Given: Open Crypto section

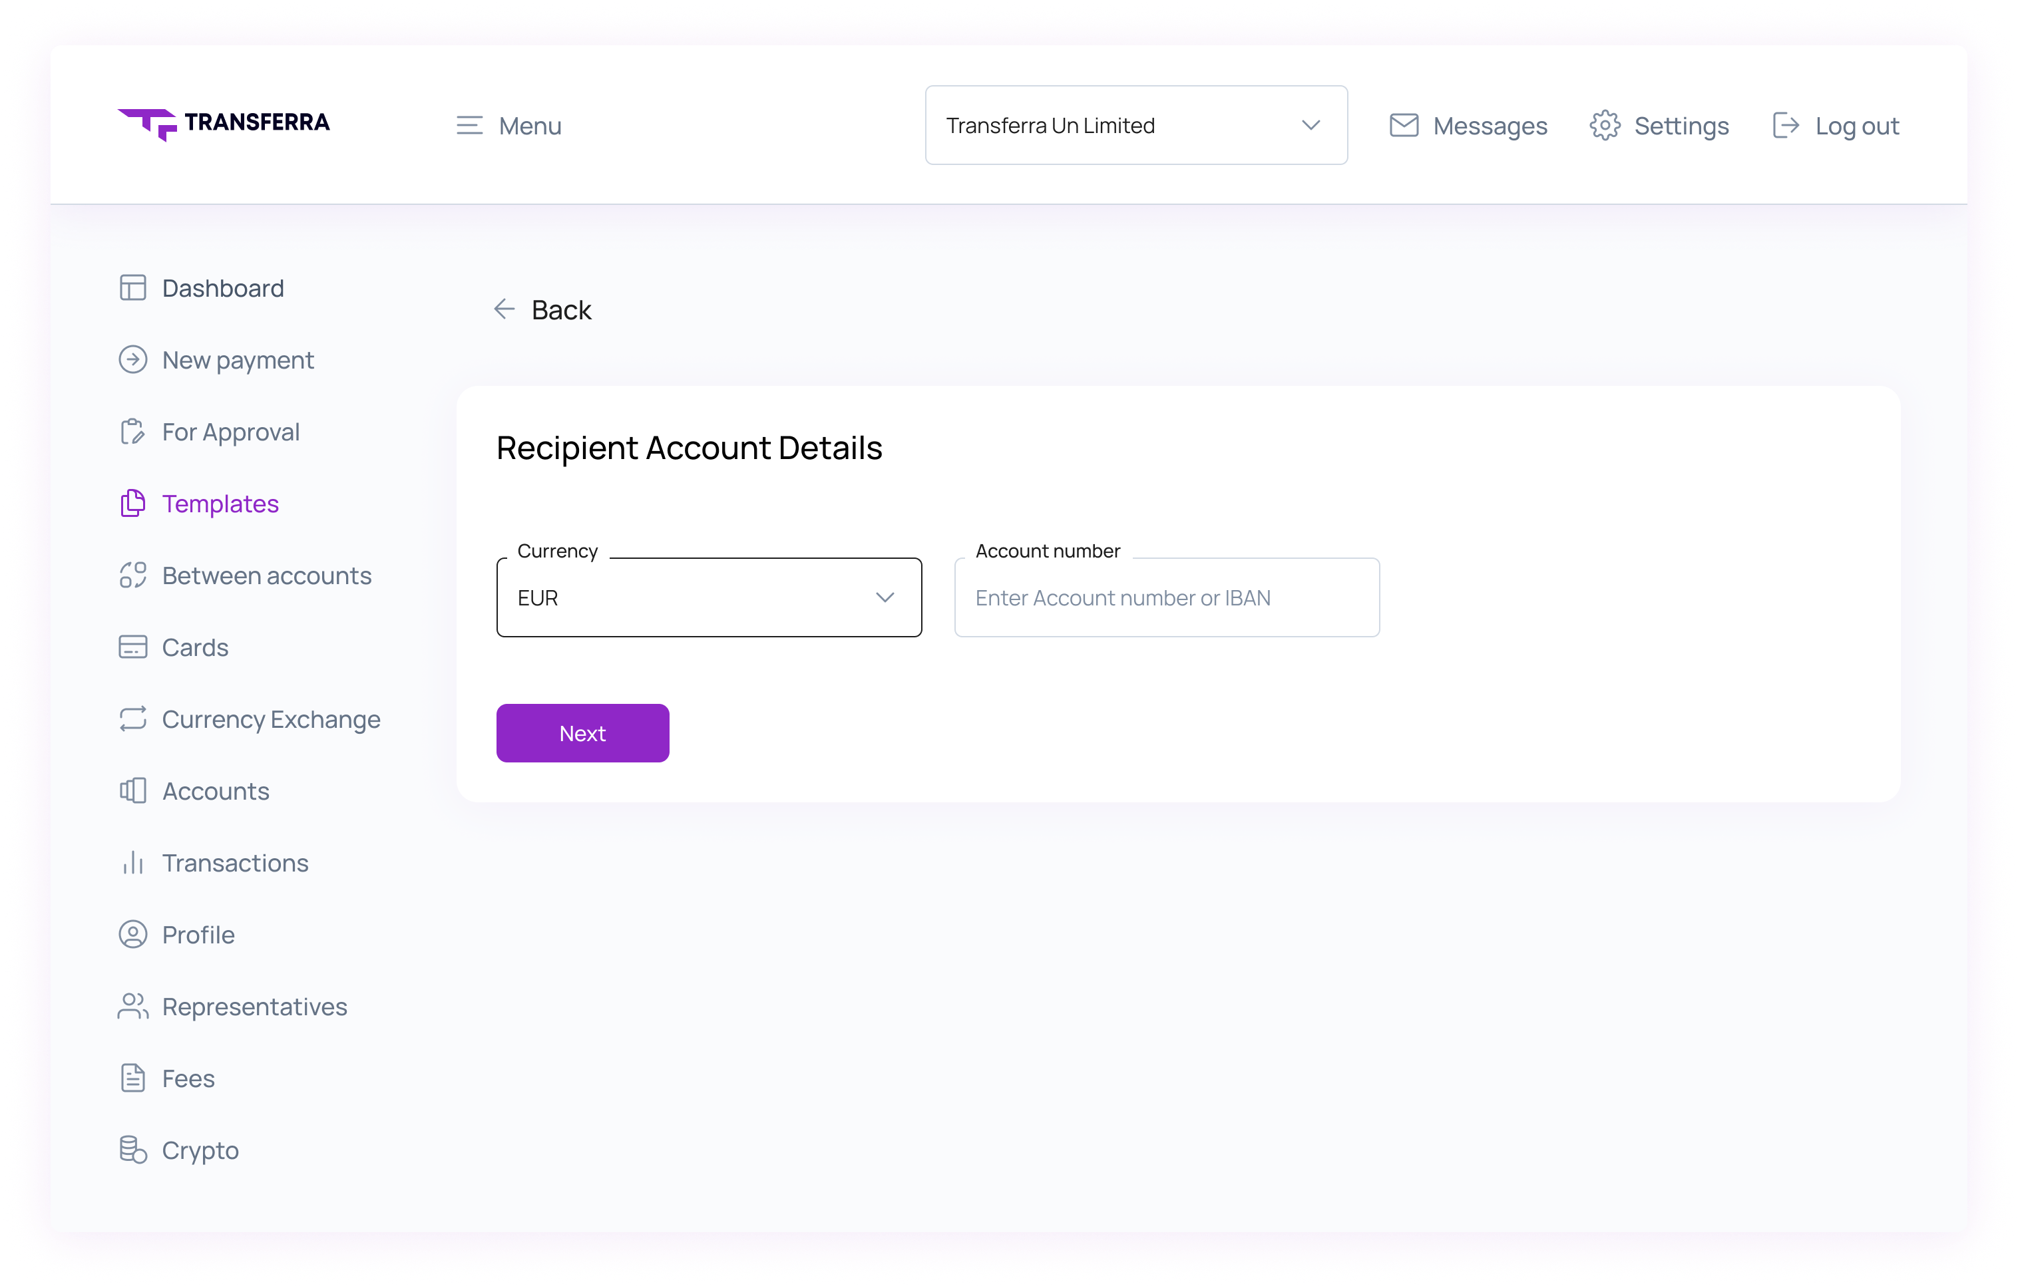Looking at the screenshot, I should [178, 1151].
